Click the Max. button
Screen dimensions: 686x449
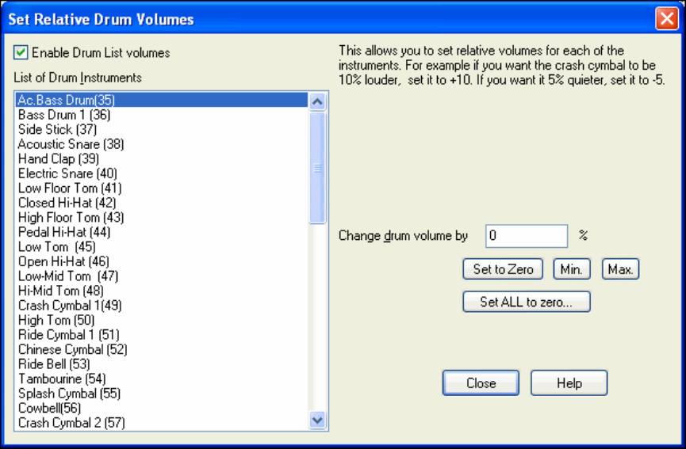(x=620, y=269)
